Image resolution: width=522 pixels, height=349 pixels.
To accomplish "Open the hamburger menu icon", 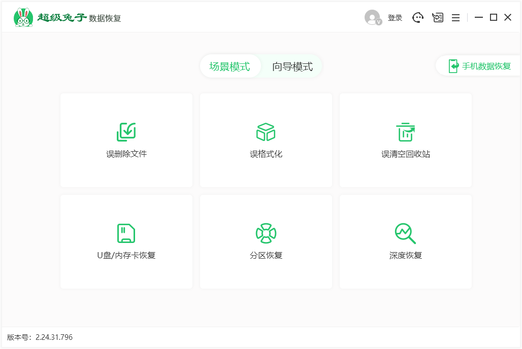I will [x=455, y=17].
